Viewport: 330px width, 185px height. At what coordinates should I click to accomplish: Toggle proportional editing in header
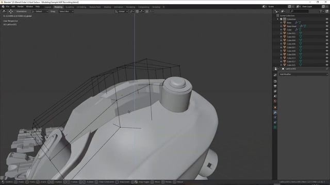147,11
